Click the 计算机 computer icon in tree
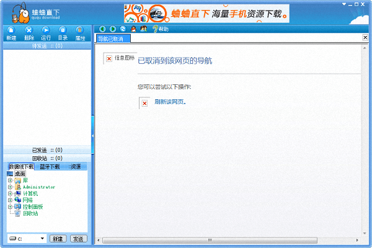The width and height of the screenshot is (372, 248). (x=18, y=193)
